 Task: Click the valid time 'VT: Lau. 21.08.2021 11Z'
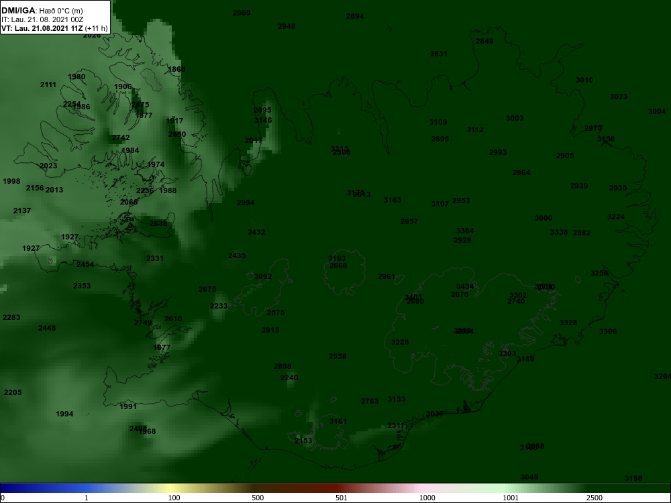[x=42, y=28]
